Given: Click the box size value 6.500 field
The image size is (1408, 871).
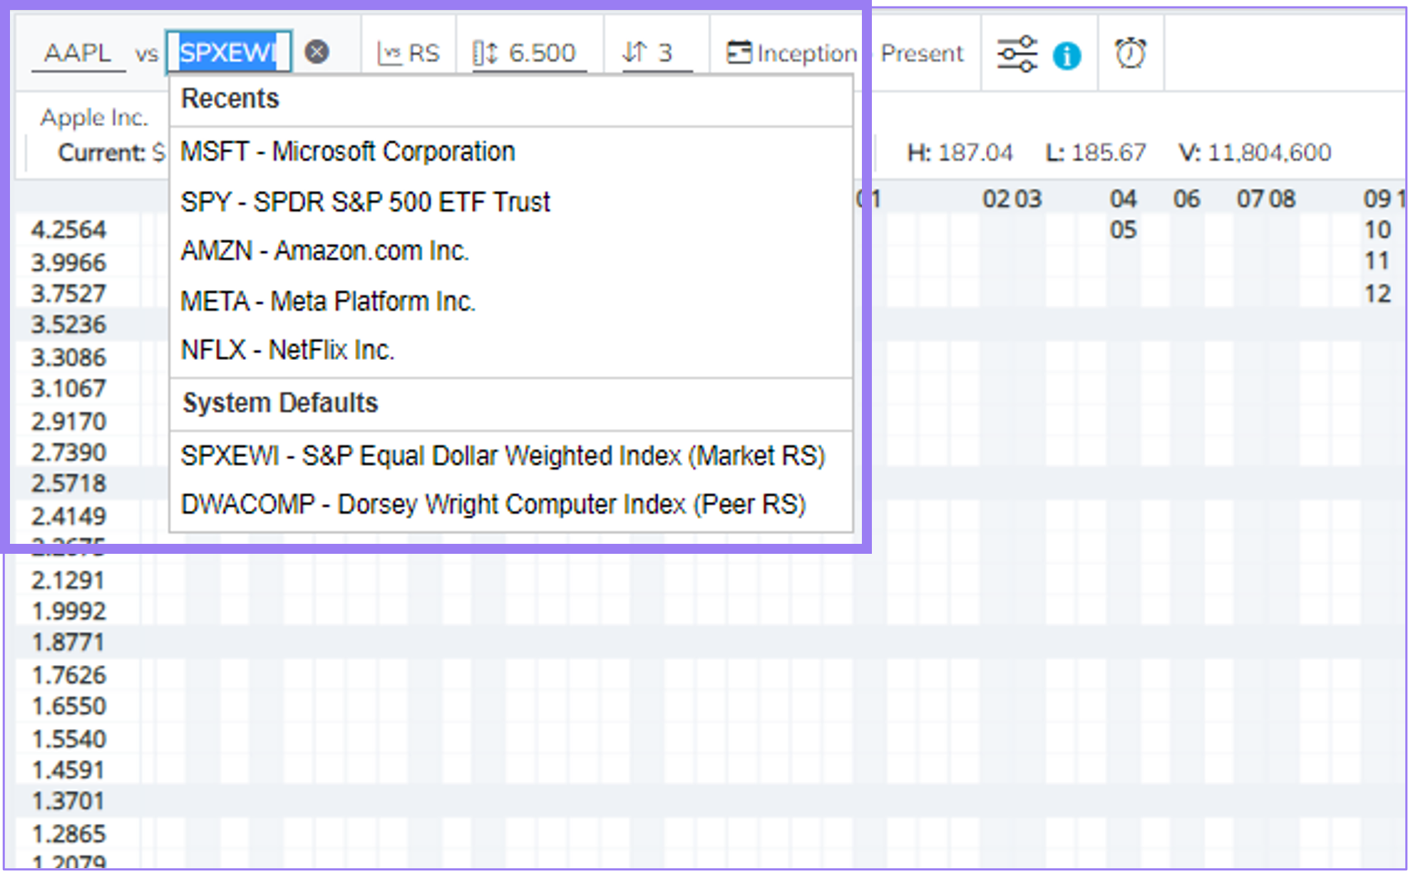Looking at the screenshot, I should pyautogui.click(x=542, y=51).
